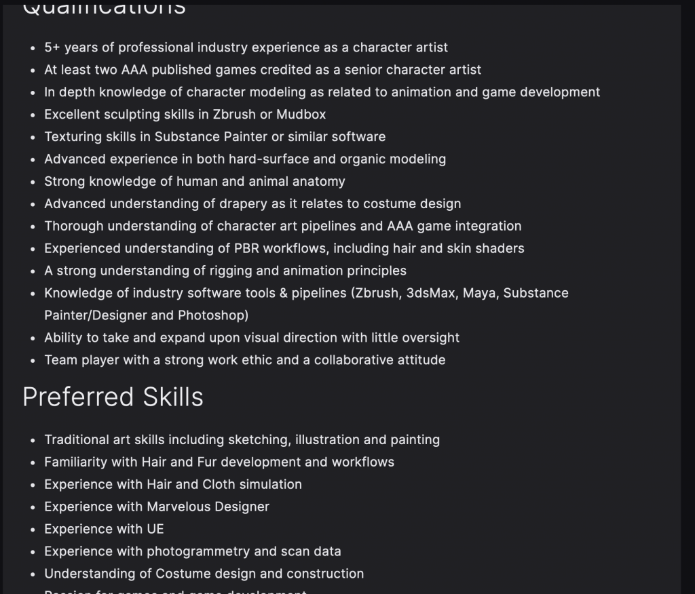Click the 'rigging and animation principles' line

click(225, 271)
